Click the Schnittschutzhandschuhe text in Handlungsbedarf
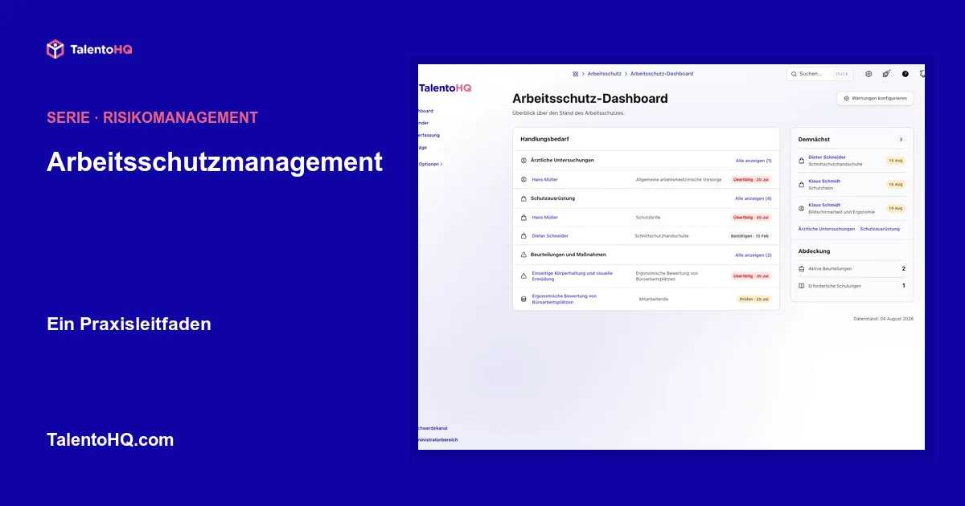Image resolution: width=965 pixels, height=506 pixels. point(662,236)
